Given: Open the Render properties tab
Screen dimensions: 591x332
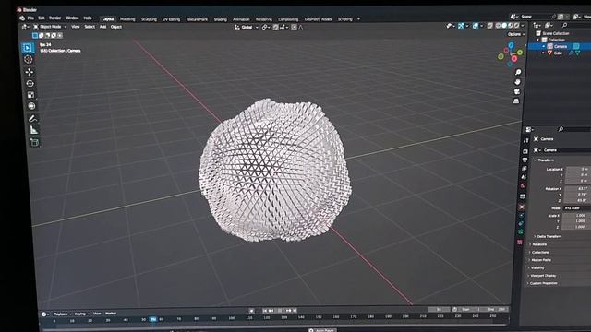Looking at the screenshot, I should pyautogui.click(x=525, y=151).
